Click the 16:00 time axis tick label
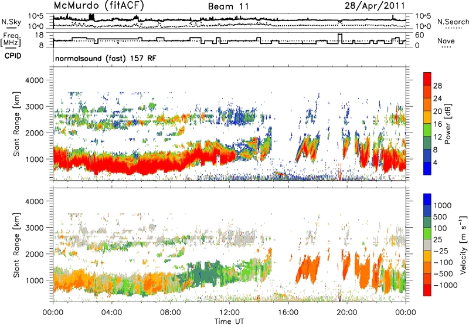The width and height of the screenshot is (469, 325). tap(288, 313)
